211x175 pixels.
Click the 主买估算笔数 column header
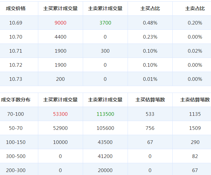(150, 100)
